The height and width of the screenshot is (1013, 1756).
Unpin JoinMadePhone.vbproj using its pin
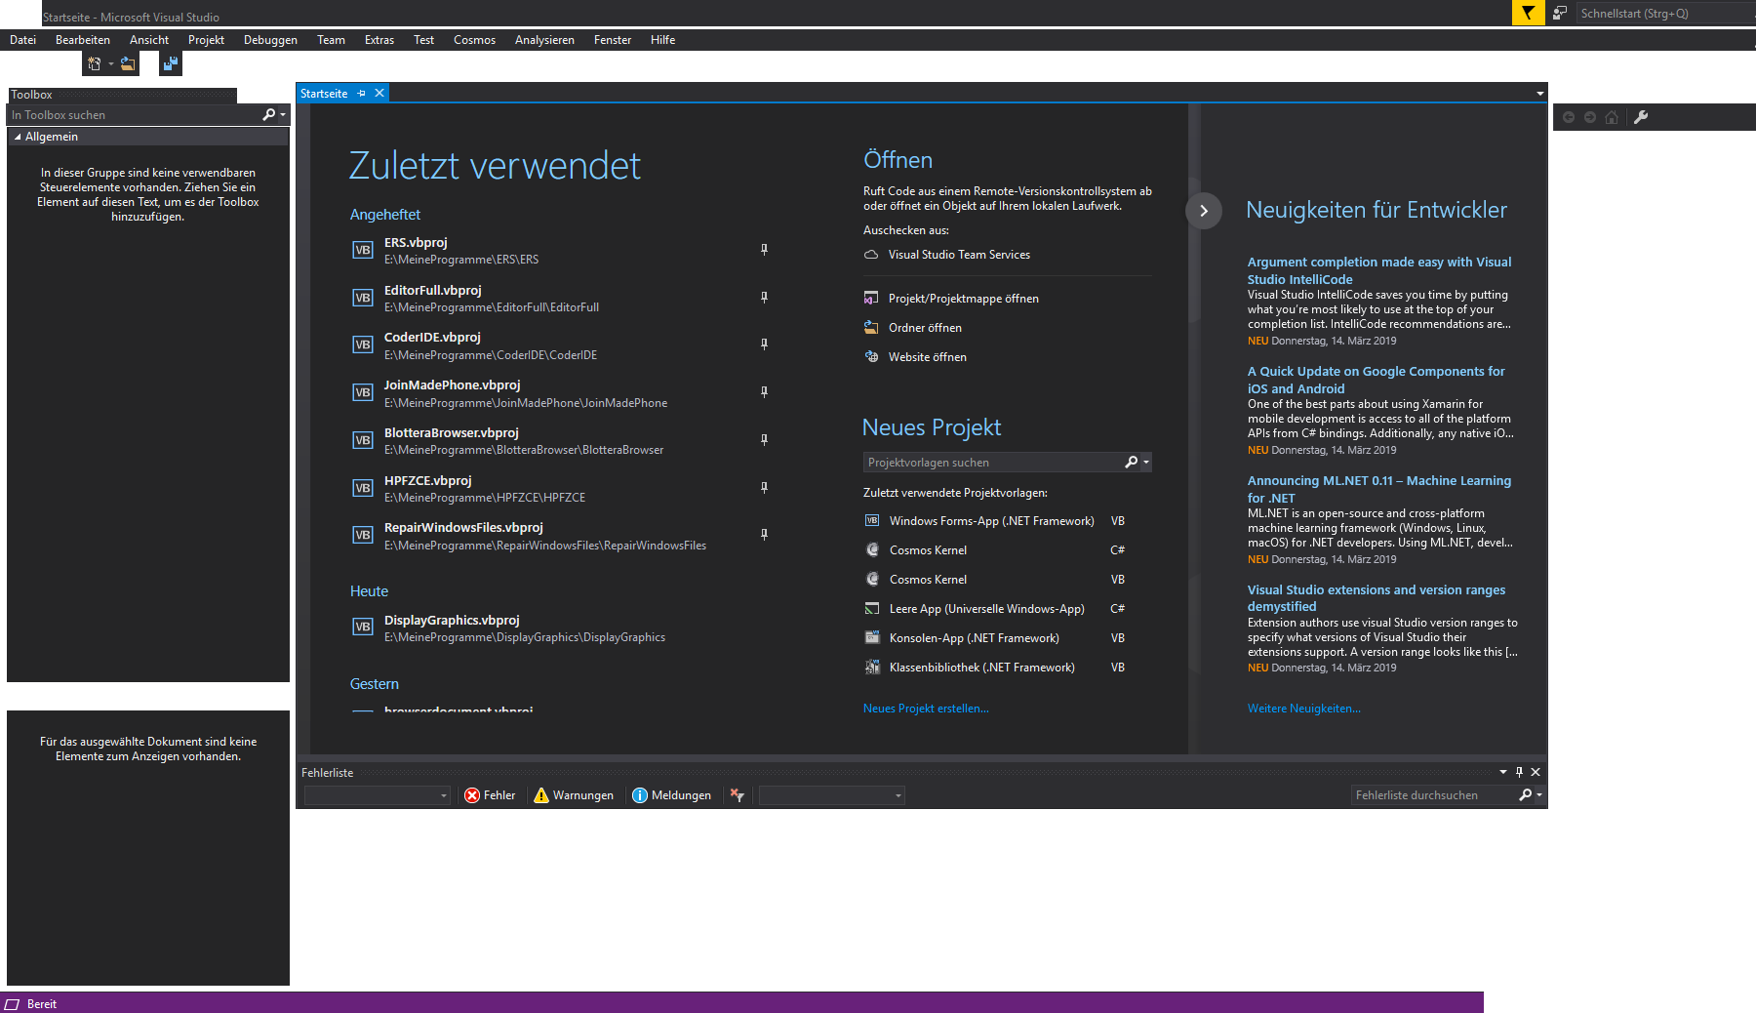pos(764,392)
